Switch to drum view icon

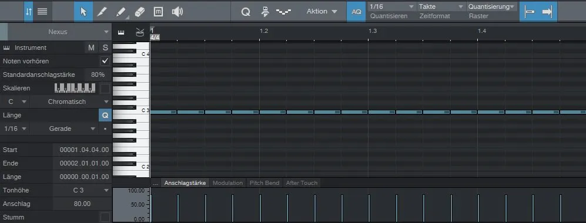click(x=140, y=32)
